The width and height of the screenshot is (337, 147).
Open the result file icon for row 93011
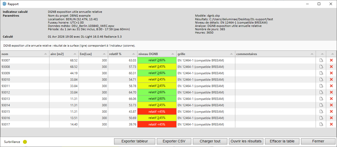tap(321, 86)
